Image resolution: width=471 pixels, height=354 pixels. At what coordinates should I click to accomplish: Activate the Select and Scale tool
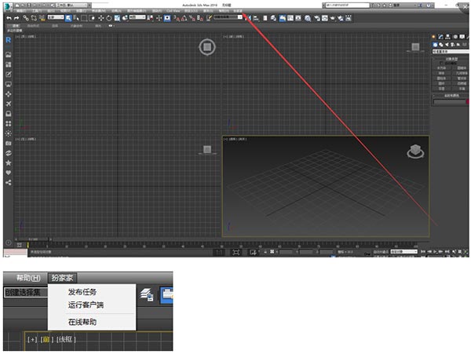click(117, 18)
